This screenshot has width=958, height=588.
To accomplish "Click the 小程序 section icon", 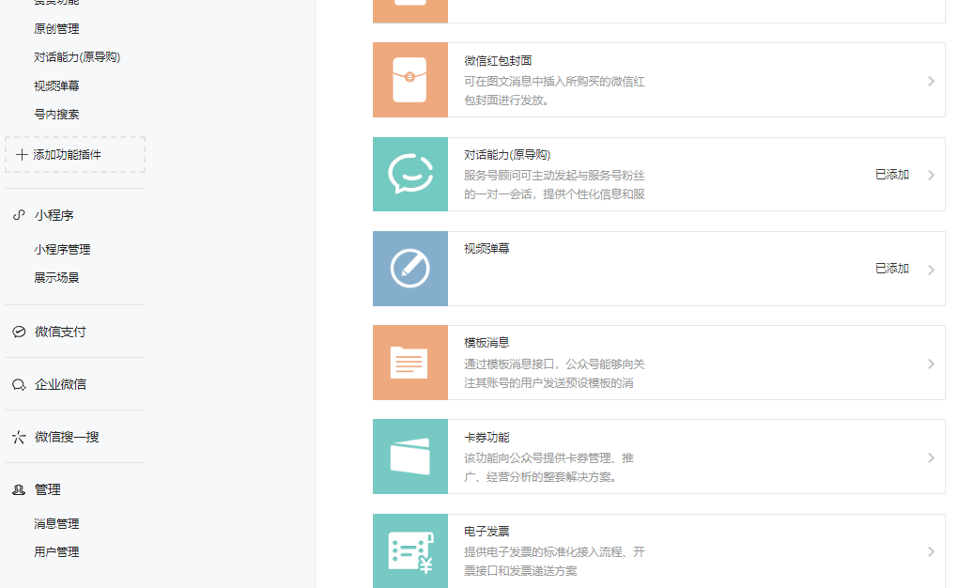I will [x=19, y=215].
